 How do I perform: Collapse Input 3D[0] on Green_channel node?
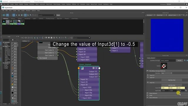(x=82, y=87)
